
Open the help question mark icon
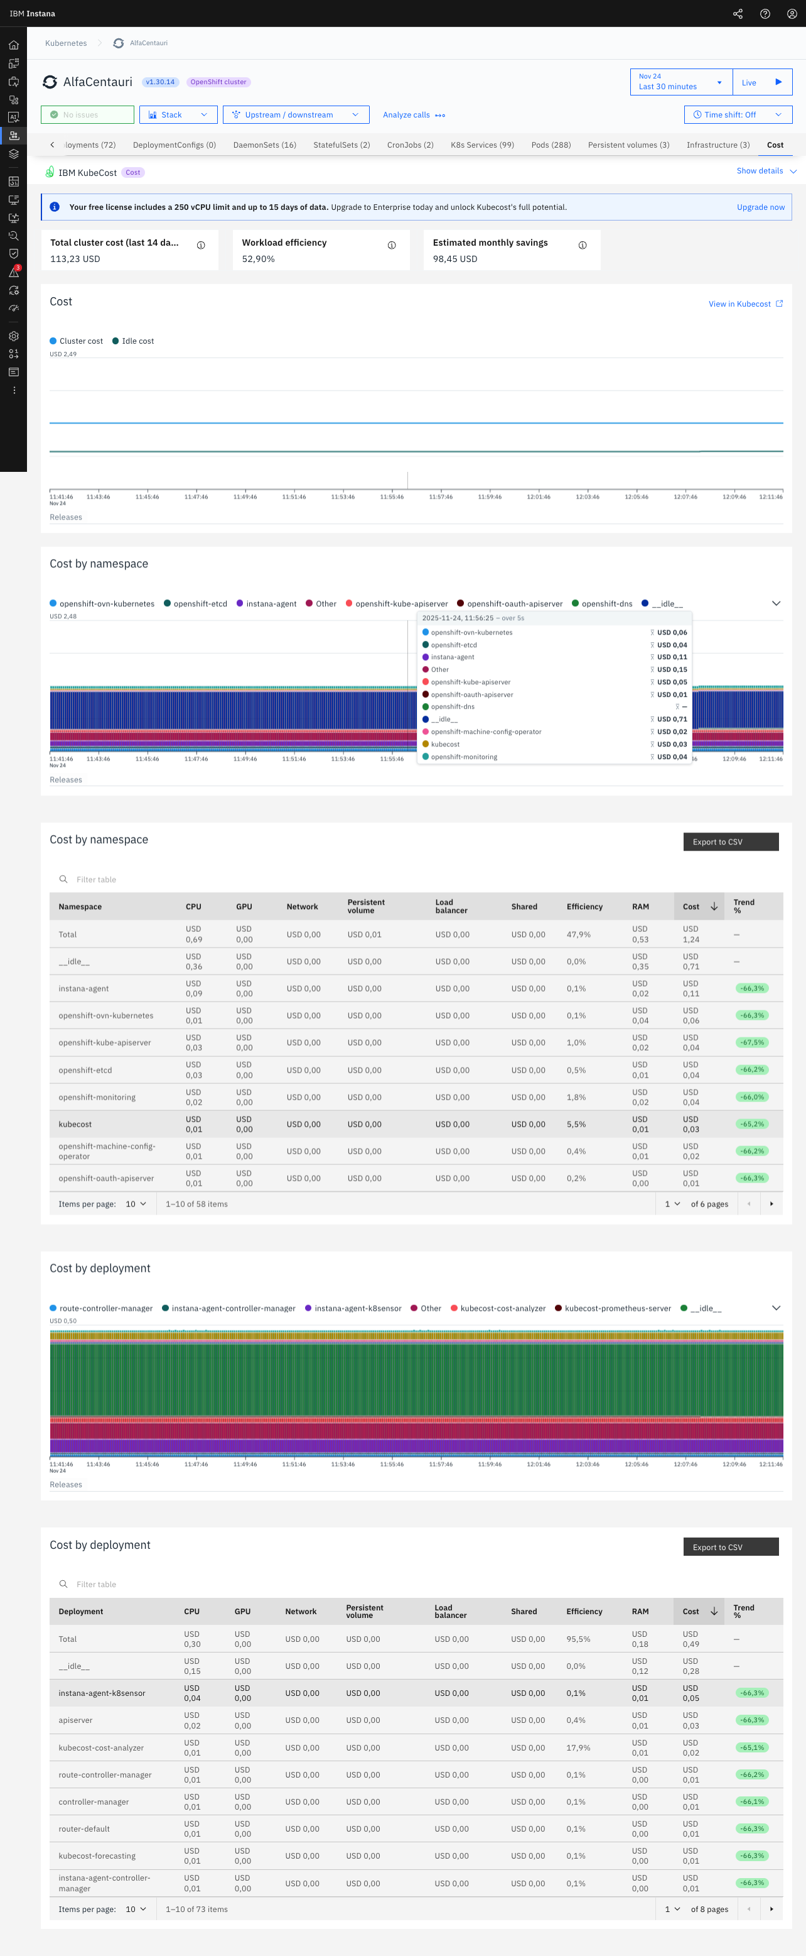tap(765, 14)
